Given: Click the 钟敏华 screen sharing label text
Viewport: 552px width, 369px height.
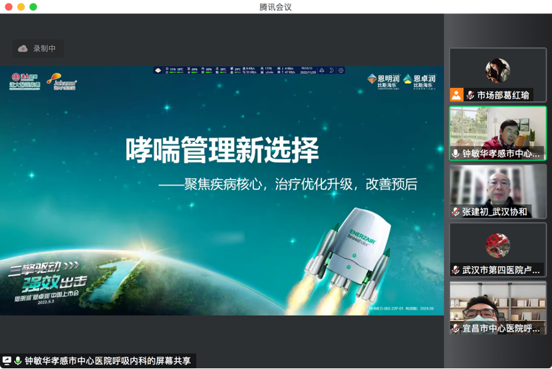Looking at the screenshot, I should pyautogui.click(x=108, y=361).
